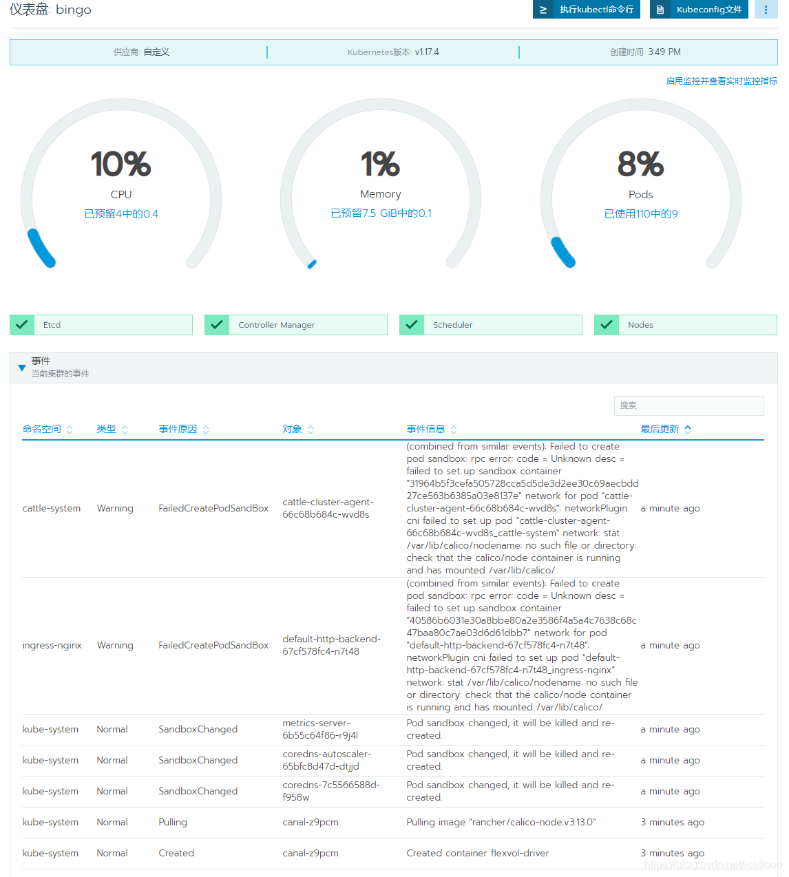The height and width of the screenshot is (877, 789).
Task: Click coredns-7c5566588d-f958w object cell
Action: coord(331,792)
